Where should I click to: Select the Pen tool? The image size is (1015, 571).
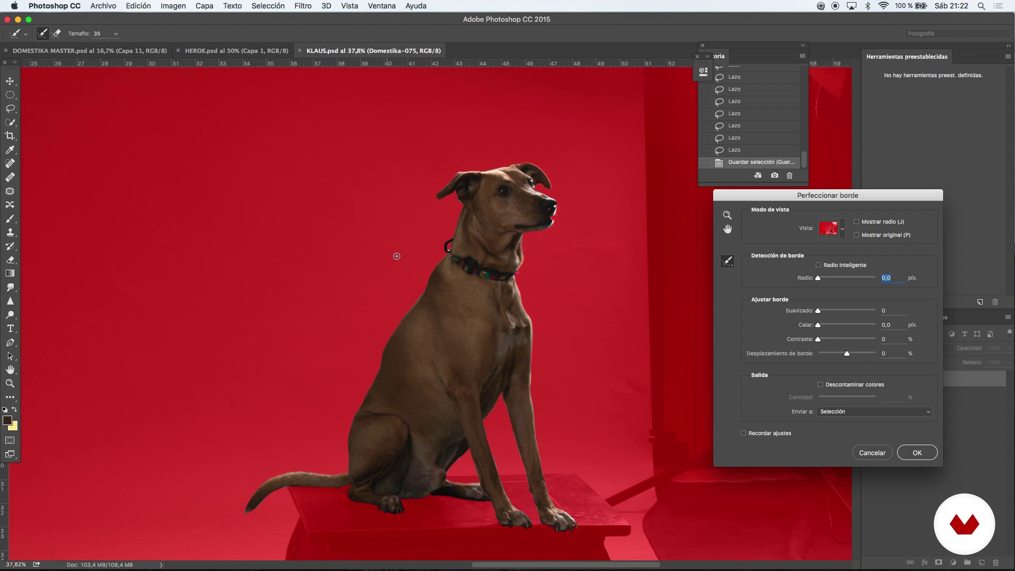click(10, 343)
